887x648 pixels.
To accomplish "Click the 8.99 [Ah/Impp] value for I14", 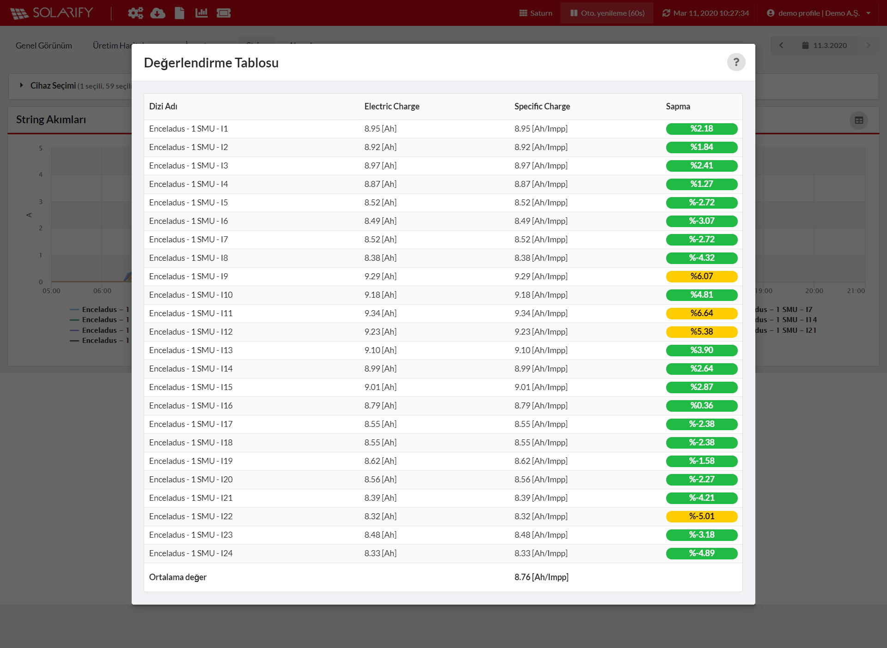I will coord(541,369).
